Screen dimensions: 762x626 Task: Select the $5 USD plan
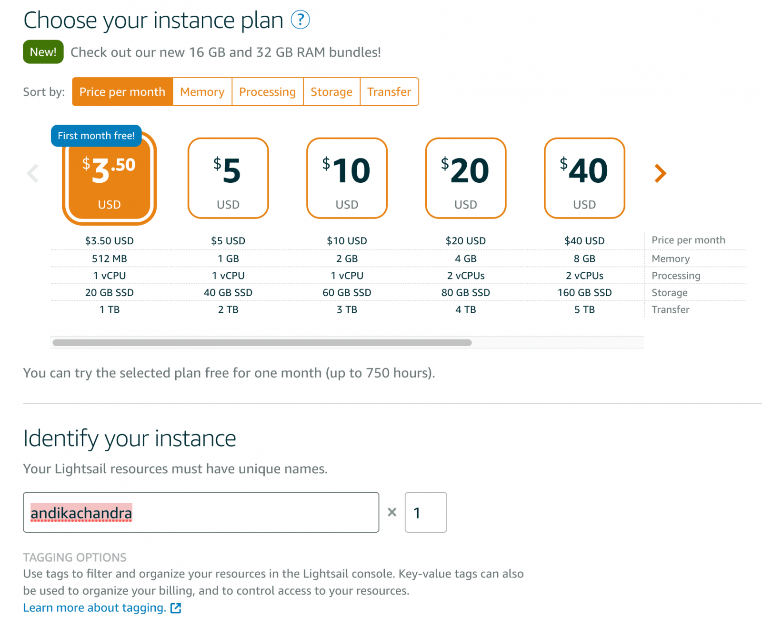228,178
